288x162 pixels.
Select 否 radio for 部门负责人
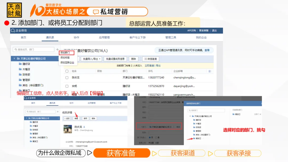coord(150,137)
